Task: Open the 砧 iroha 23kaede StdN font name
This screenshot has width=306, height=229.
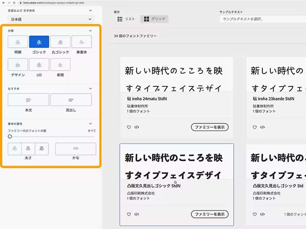Action: (274, 99)
